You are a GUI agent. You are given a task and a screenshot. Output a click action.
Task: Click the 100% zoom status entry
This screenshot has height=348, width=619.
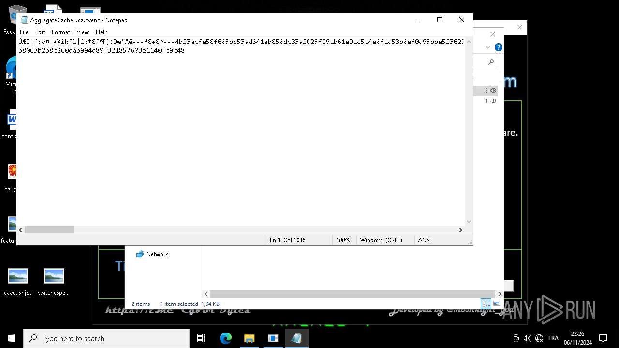pos(343,240)
